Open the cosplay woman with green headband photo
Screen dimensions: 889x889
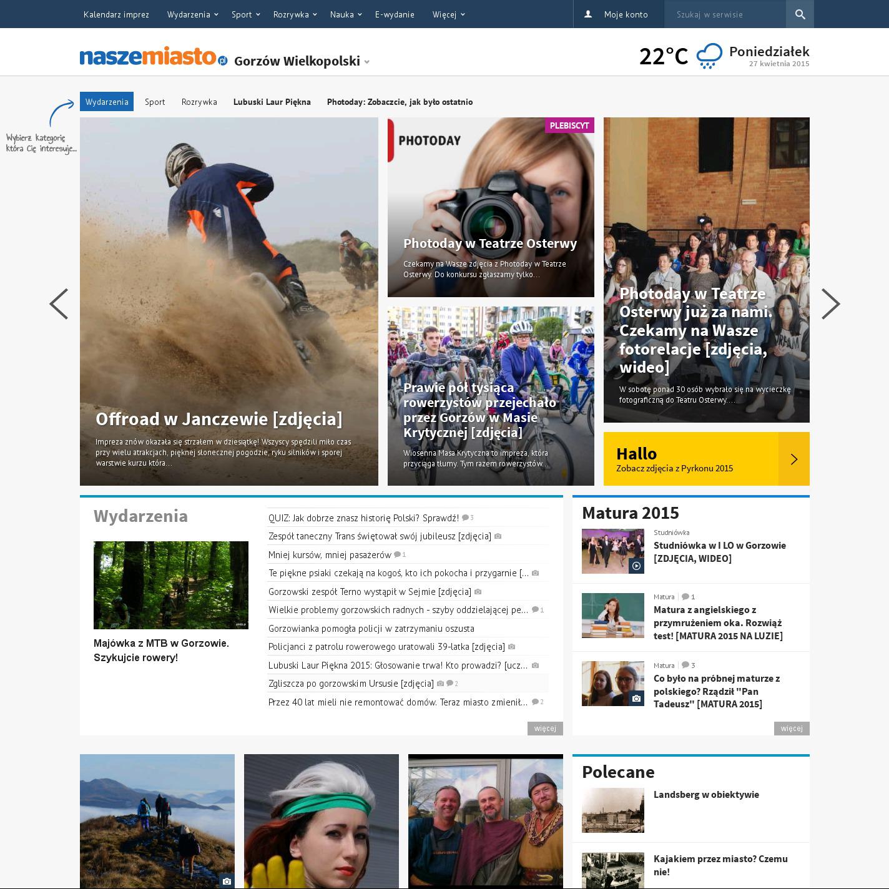pyautogui.click(x=322, y=822)
